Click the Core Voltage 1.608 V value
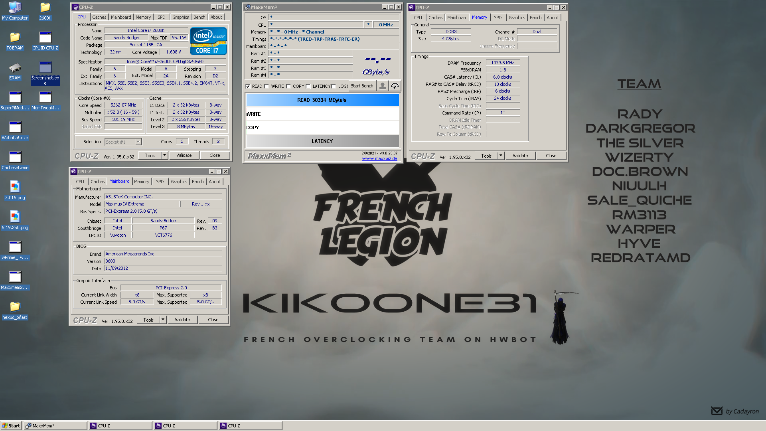Screen dimensions: 766x431 [x=174, y=52]
